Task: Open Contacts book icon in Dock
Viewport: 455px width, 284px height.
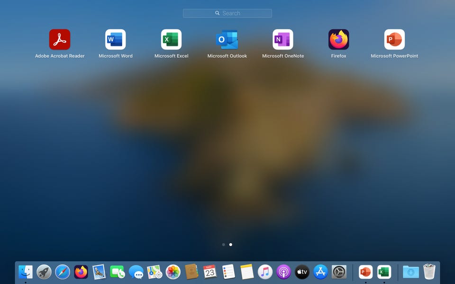Action: pos(191,272)
